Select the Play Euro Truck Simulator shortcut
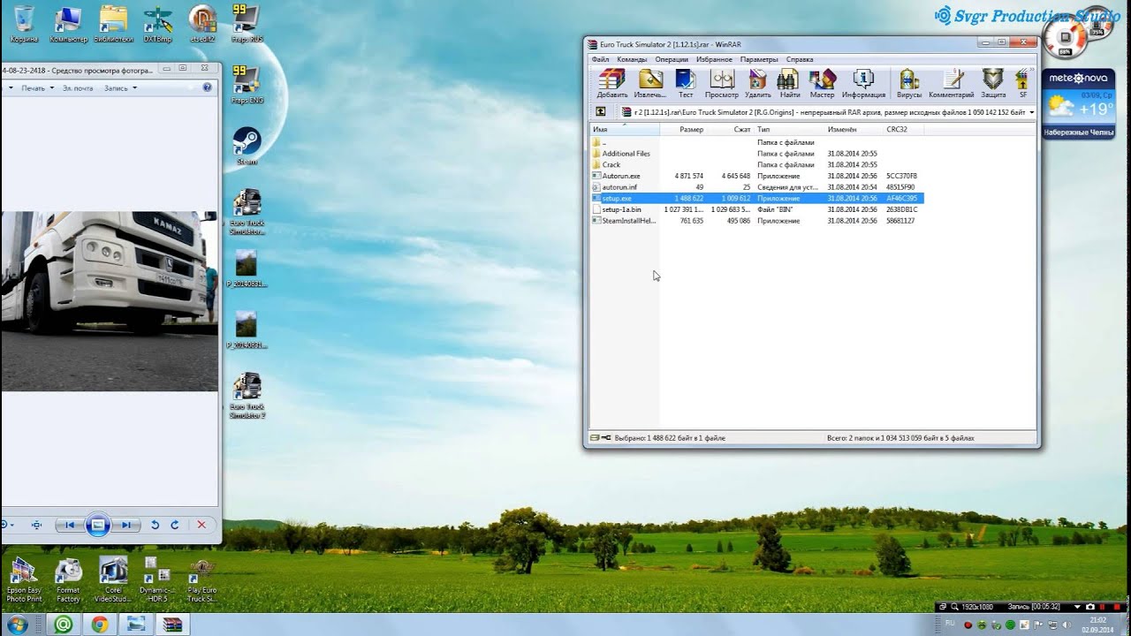This screenshot has width=1131, height=636. 202,580
